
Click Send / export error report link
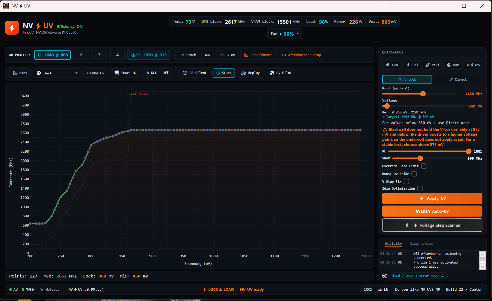pos(418,276)
